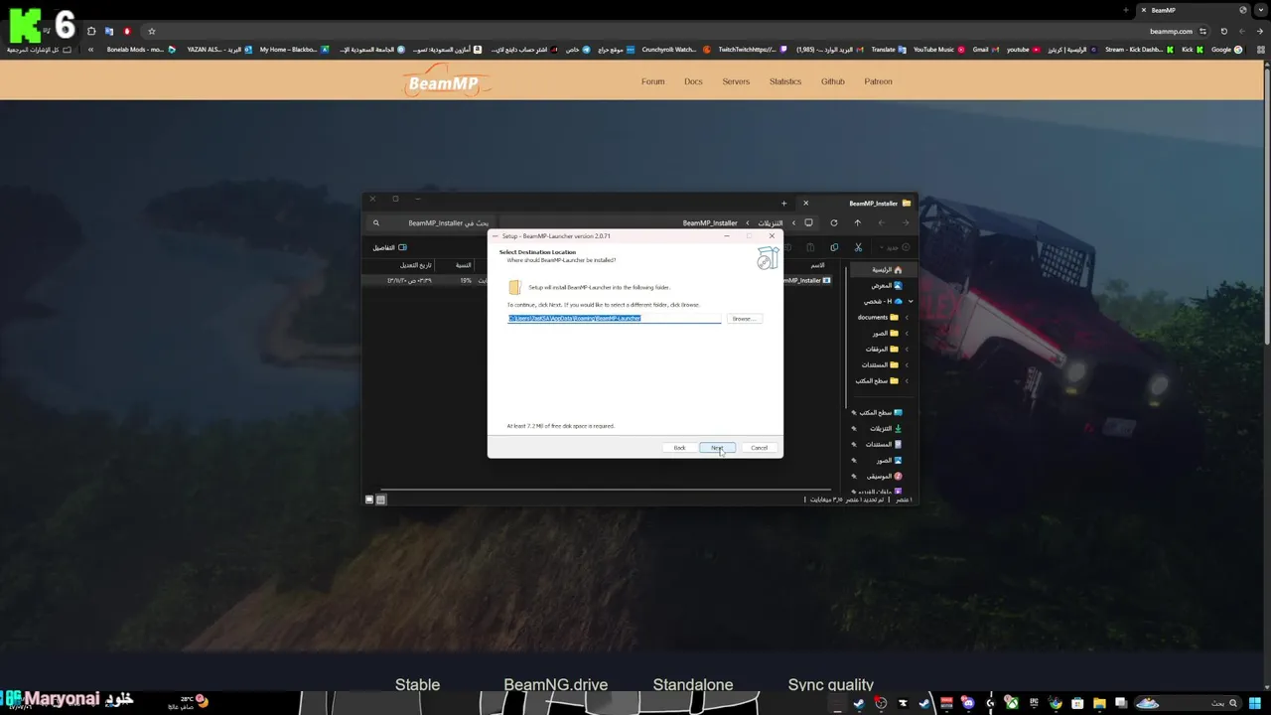Open Epic Games from taskbar
1271x715 pixels.
pyautogui.click(x=1034, y=704)
